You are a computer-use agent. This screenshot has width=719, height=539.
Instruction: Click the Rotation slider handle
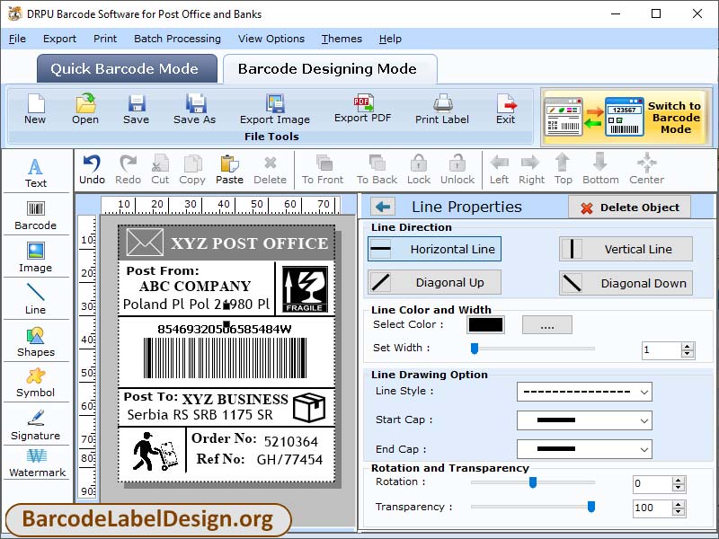pyautogui.click(x=533, y=482)
